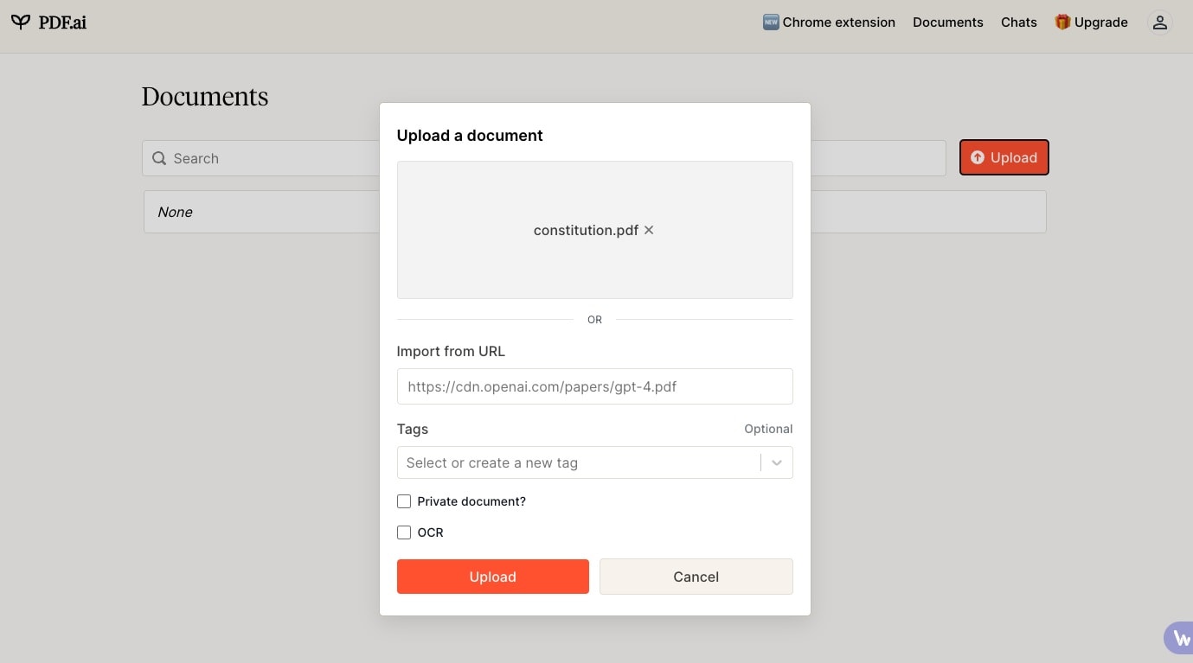Click the 'Documents' page heading
This screenshot has width=1193, height=663.
tap(205, 96)
